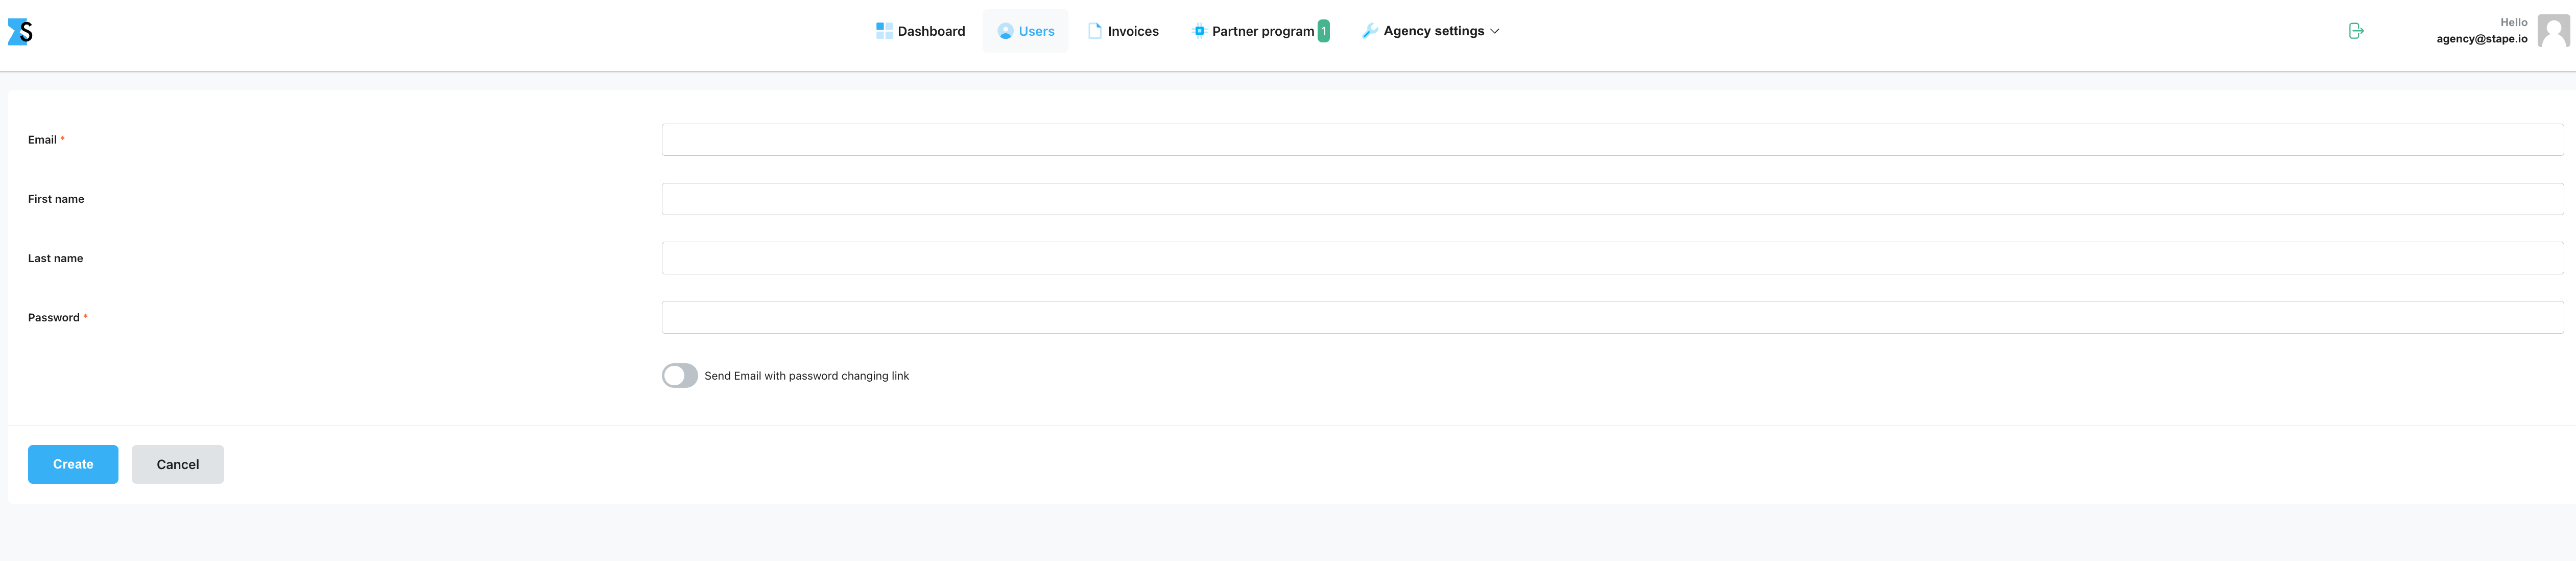Click the Password field label
This screenshot has width=2576, height=561.
click(x=54, y=317)
